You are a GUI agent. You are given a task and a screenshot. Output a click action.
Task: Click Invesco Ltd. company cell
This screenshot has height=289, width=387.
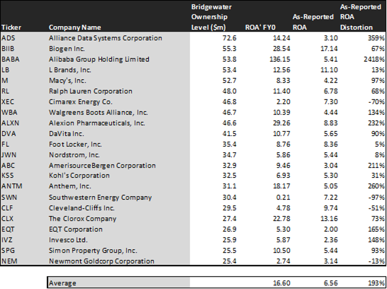[x=68, y=240]
